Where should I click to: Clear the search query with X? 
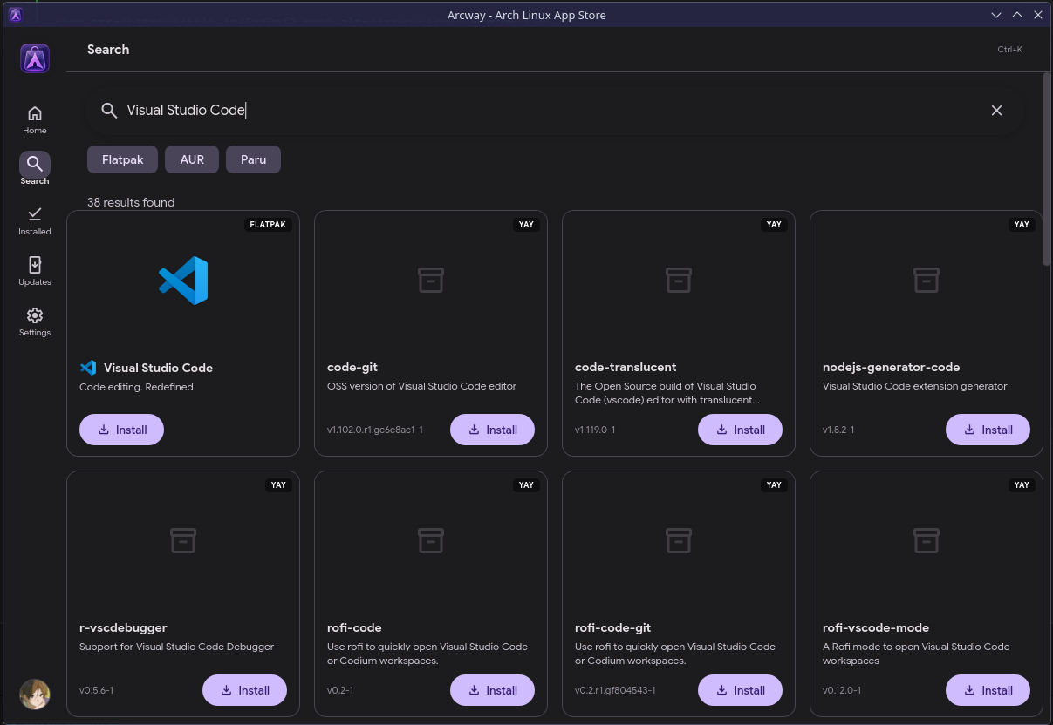(996, 110)
